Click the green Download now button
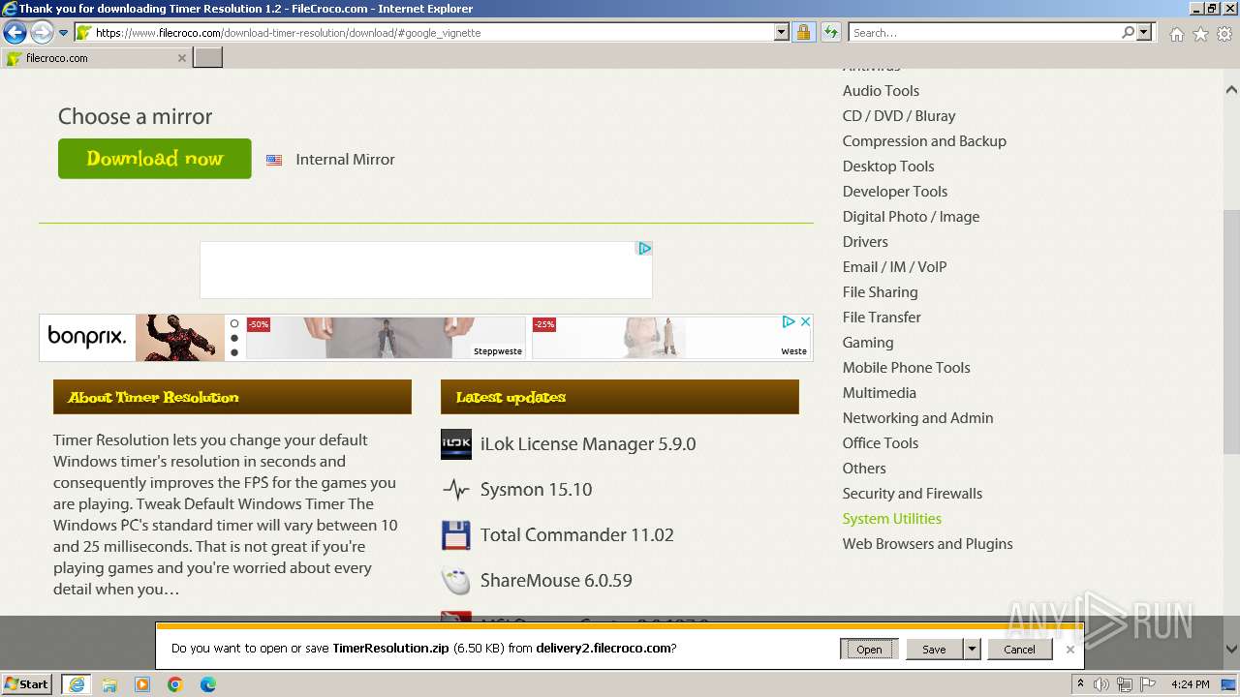This screenshot has width=1240, height=697. 155,159
